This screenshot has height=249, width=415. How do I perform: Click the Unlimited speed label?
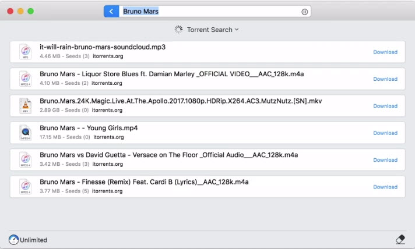(x=34, y=240)
